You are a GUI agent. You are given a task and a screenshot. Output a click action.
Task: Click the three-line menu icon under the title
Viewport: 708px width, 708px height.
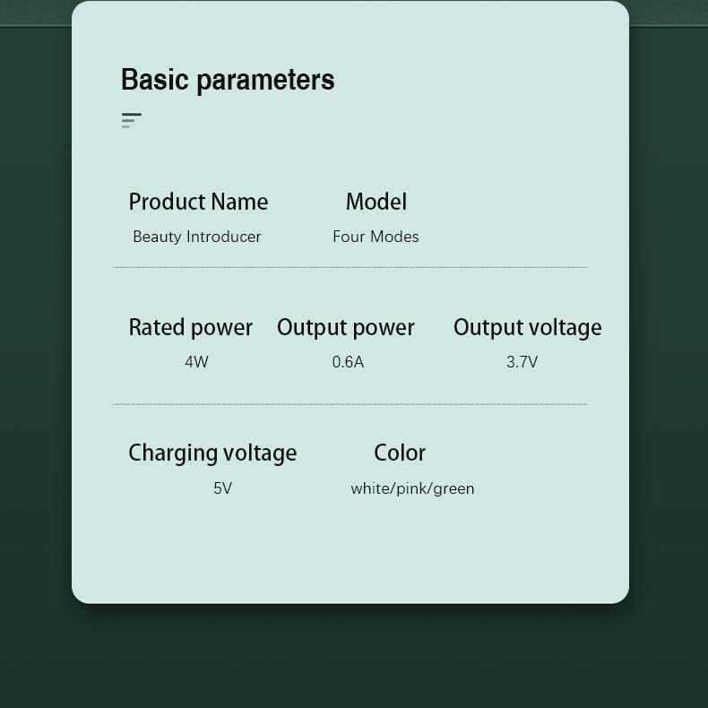pos(132,120)
